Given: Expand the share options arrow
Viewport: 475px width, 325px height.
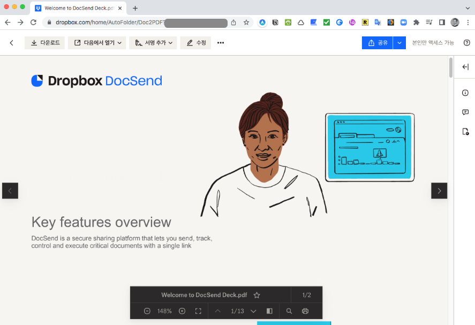Looking at the screenshot, I should [x=399, y=43].
